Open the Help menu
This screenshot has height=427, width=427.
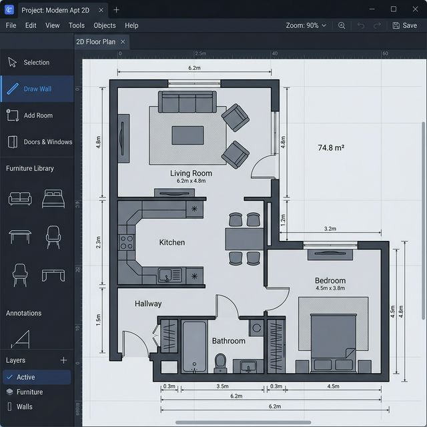pyautogui.click(x=131, y=25)
